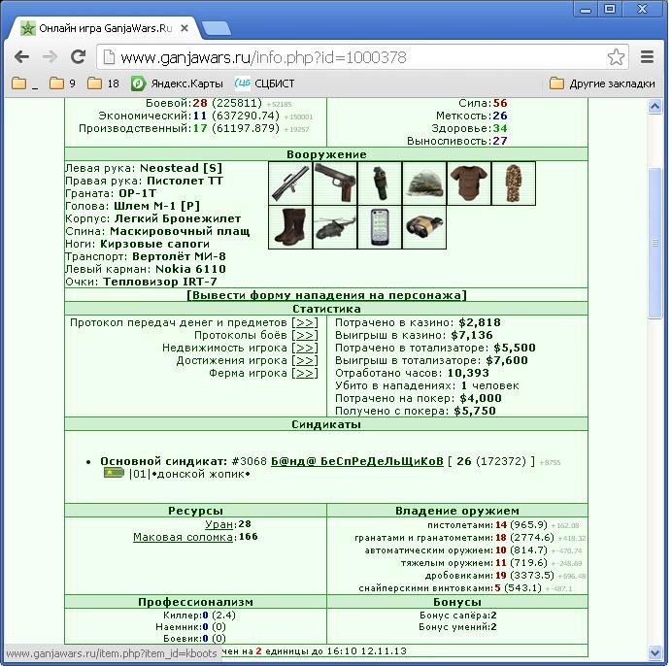Select the Онлайн игра GanjaWars.Ru tab
Viewport: 672px width, 666px height.
click(105, 28)
